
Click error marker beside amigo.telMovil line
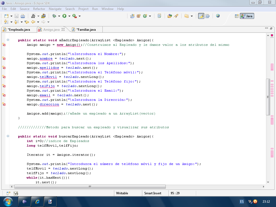tap(4, 77)
